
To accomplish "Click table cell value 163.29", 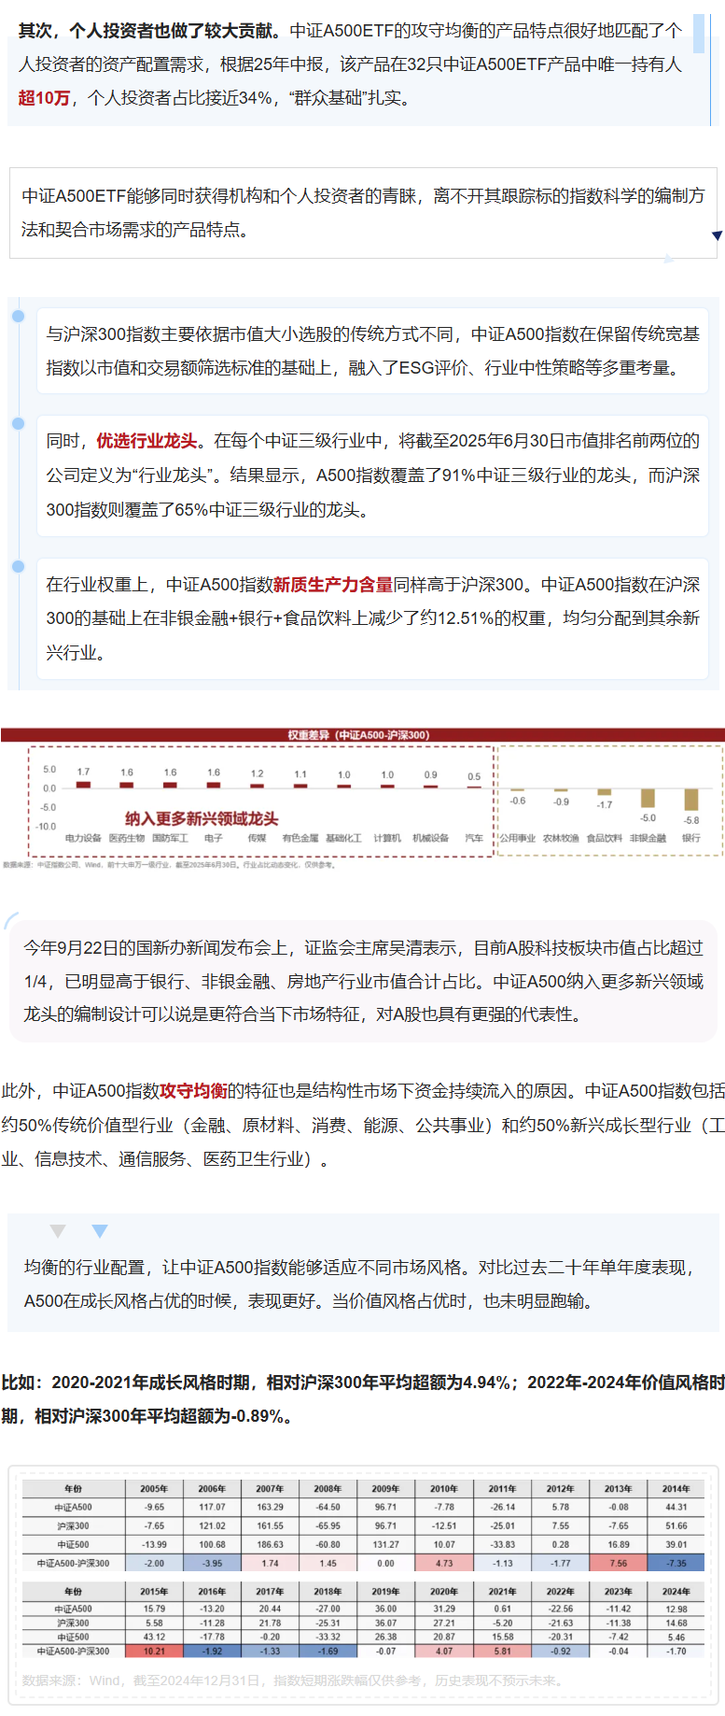I will 270,1507.
